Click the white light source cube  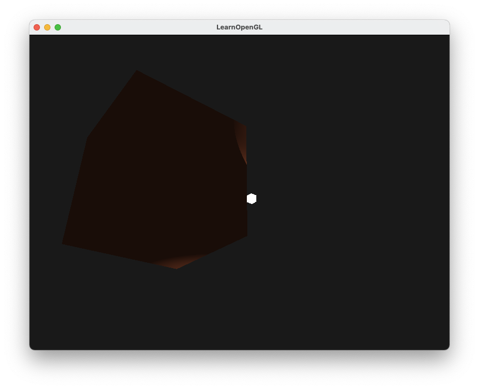pos(252,199)
